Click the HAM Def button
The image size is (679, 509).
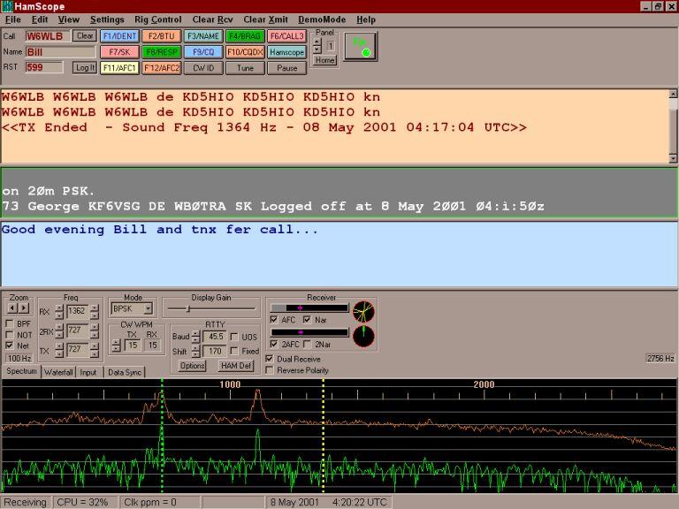pyautogui.click(x=234, y=365)
